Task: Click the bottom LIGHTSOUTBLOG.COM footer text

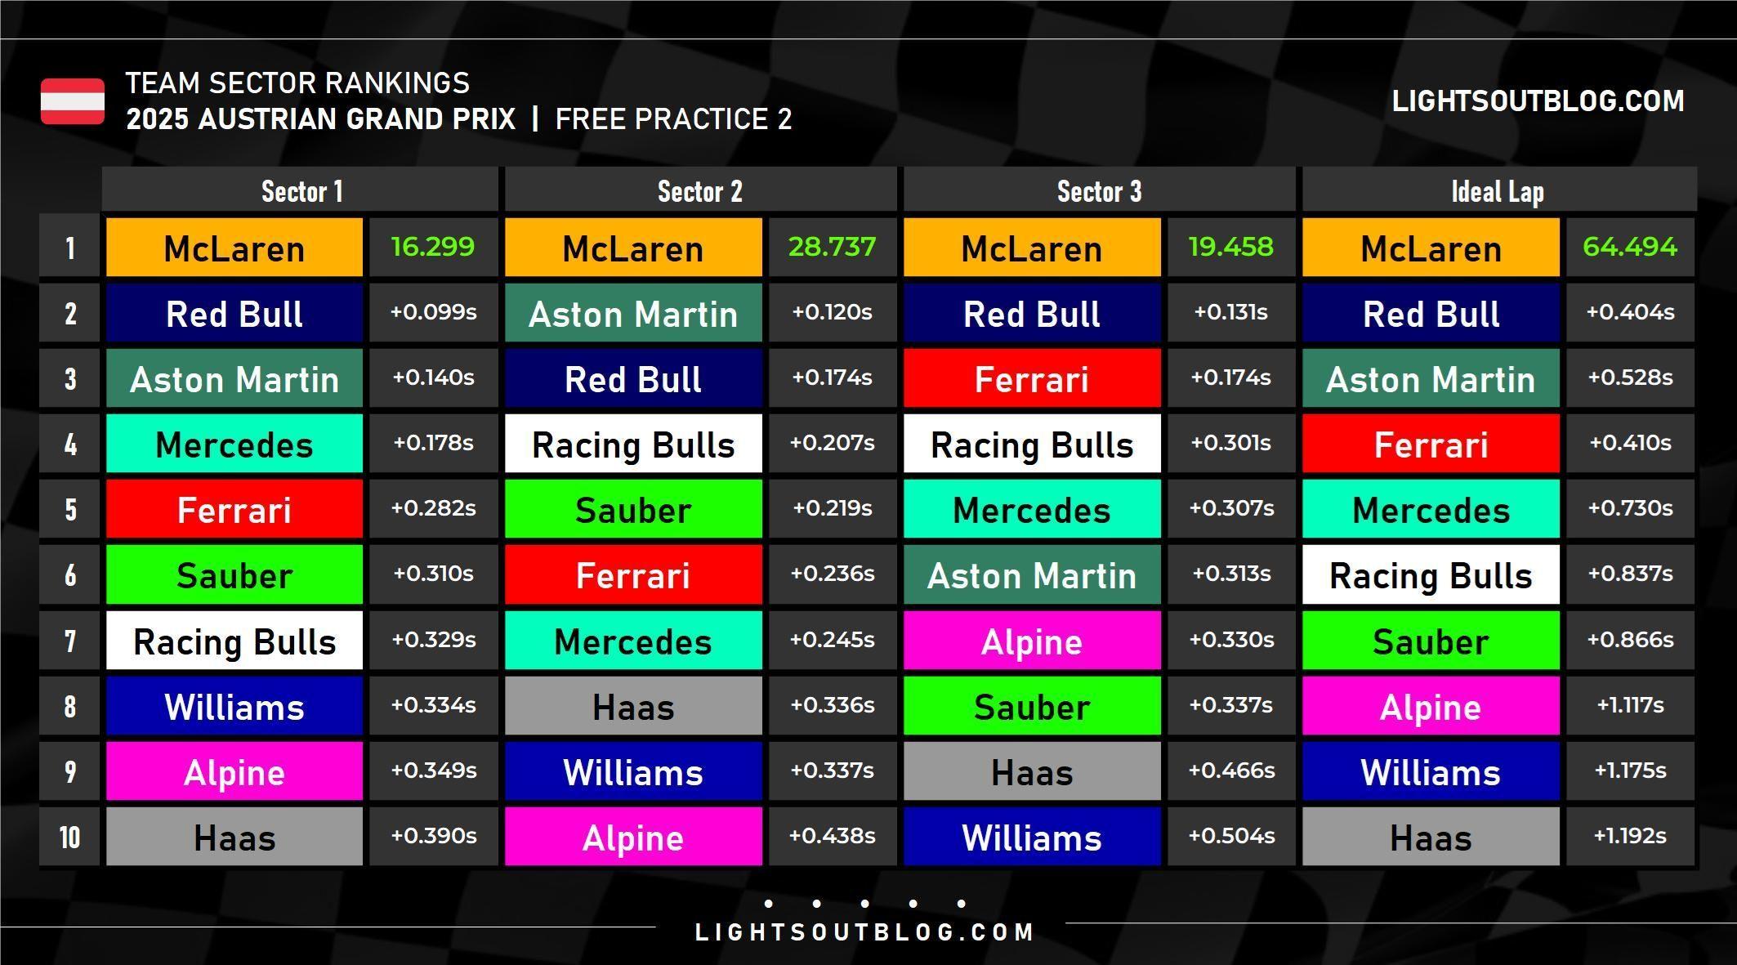Action: 864,932
